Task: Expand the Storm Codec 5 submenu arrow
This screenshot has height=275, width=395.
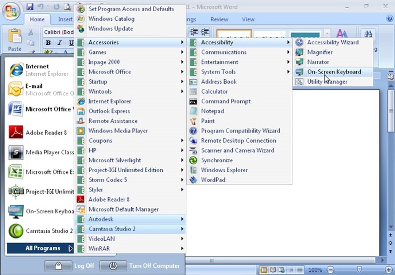Action: [x=182, y=180]
